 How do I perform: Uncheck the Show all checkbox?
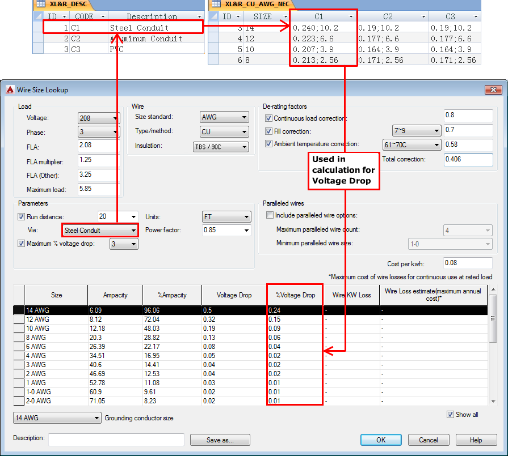point(450,414)
